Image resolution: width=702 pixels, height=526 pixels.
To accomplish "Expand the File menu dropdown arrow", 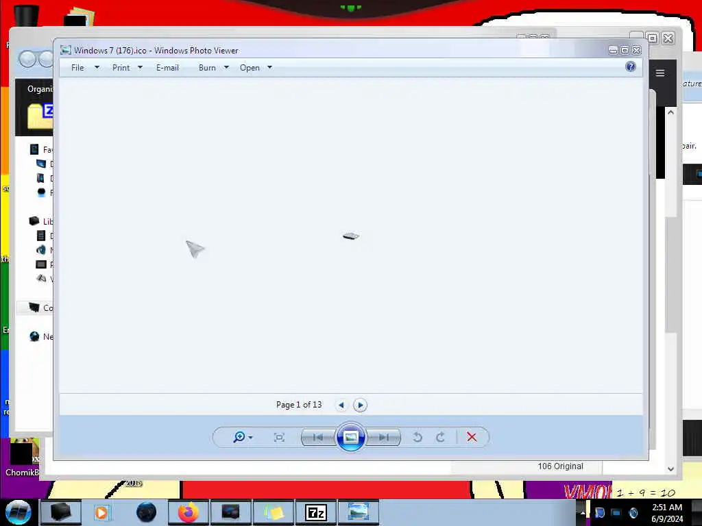I will (97, 68).
